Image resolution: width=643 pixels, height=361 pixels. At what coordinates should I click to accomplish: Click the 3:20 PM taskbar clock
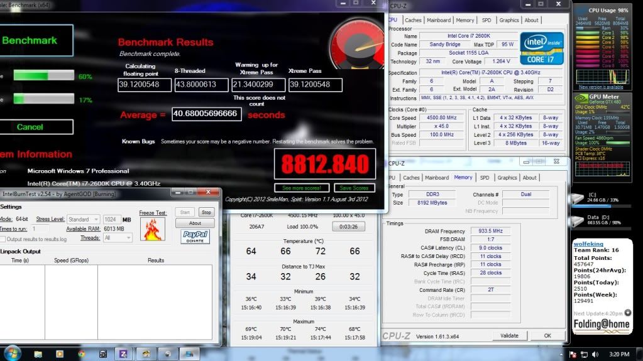coord(619,355)
